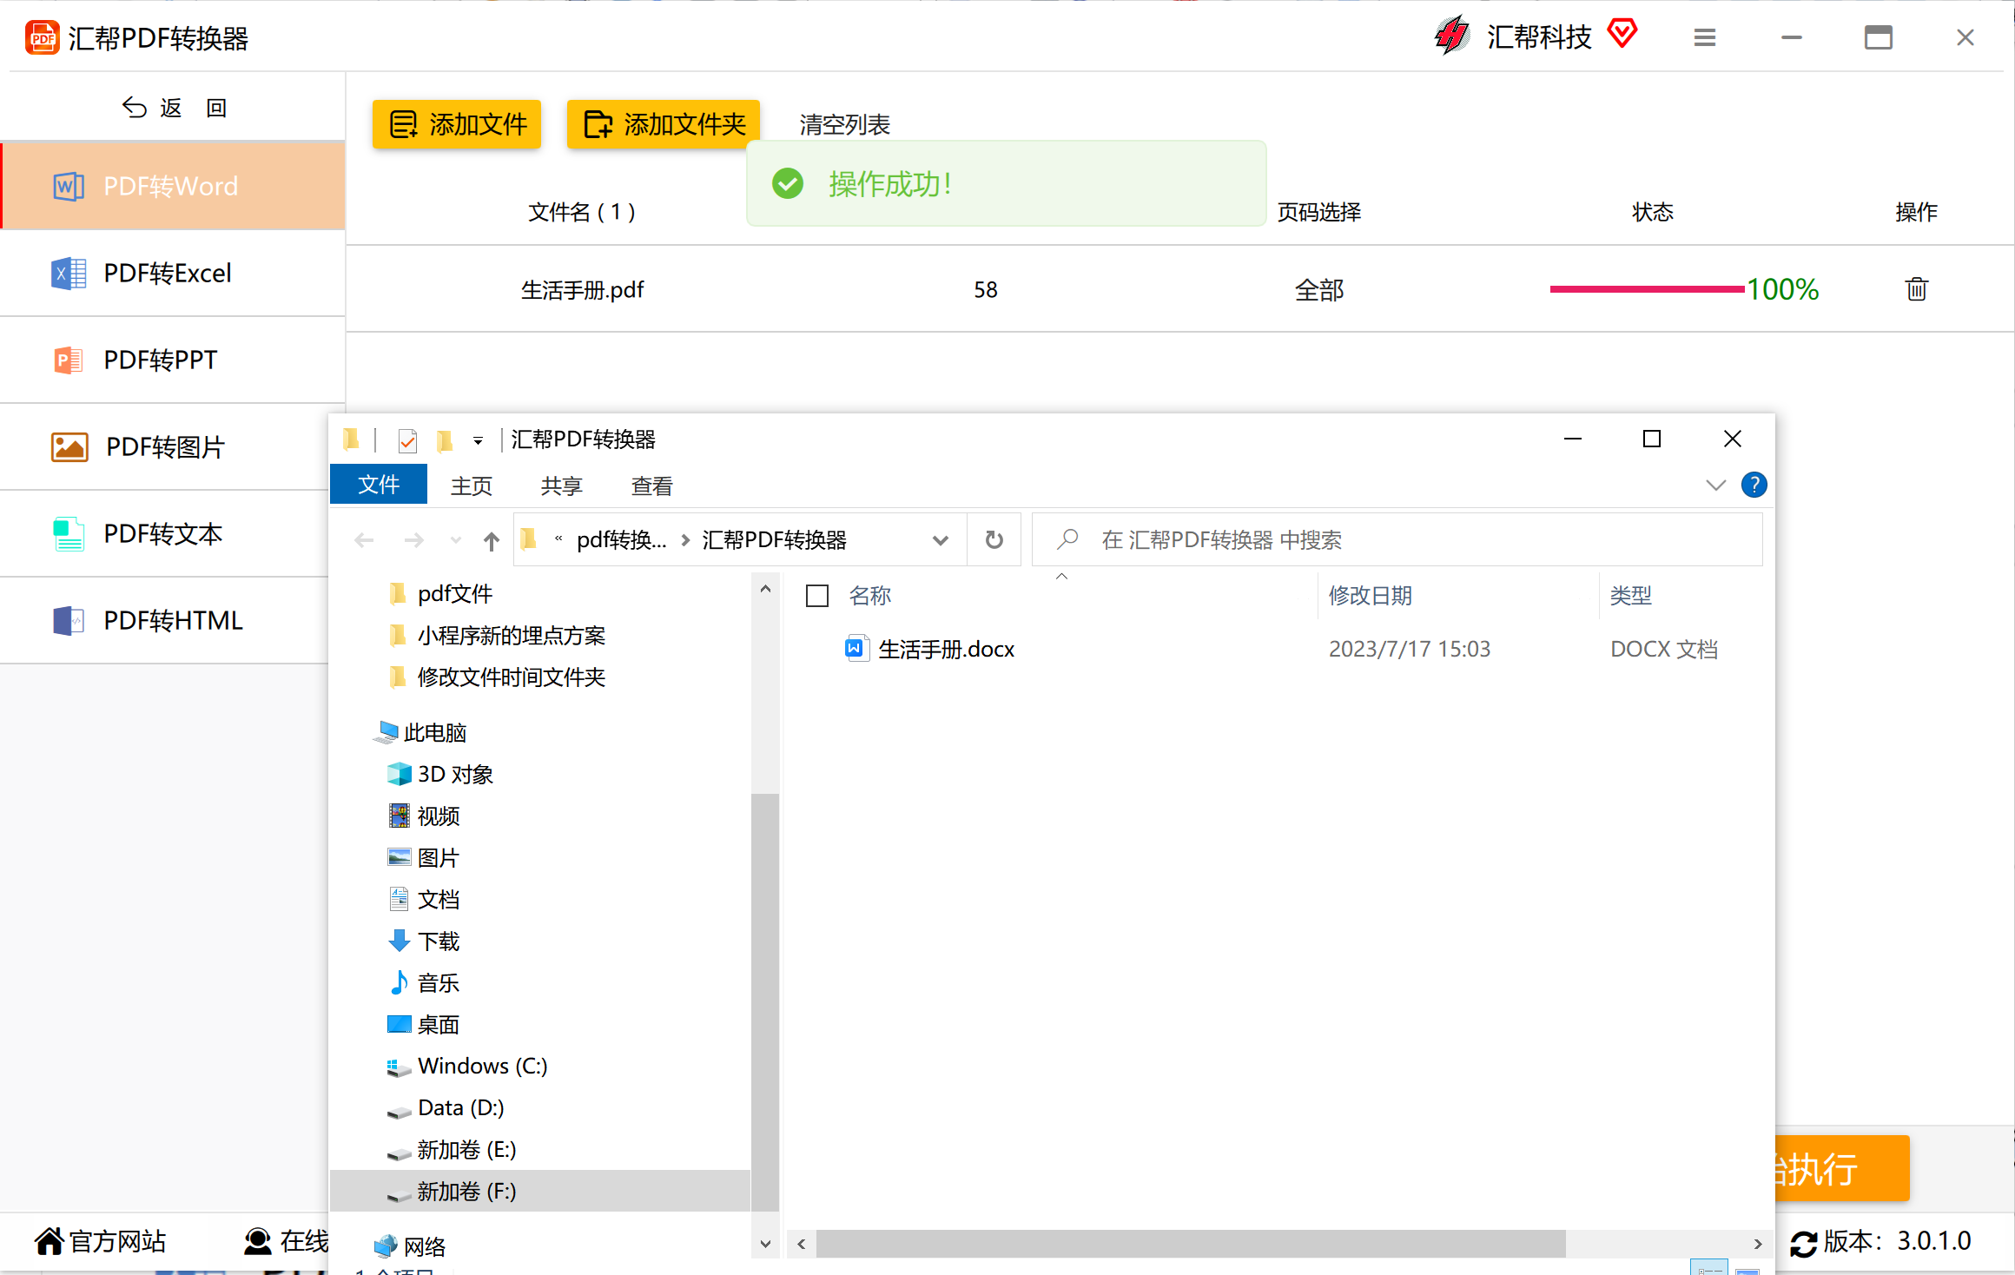Click Explorer quick access properties icon
The image size is (2015, 1275).
click(x=407, y=440)
